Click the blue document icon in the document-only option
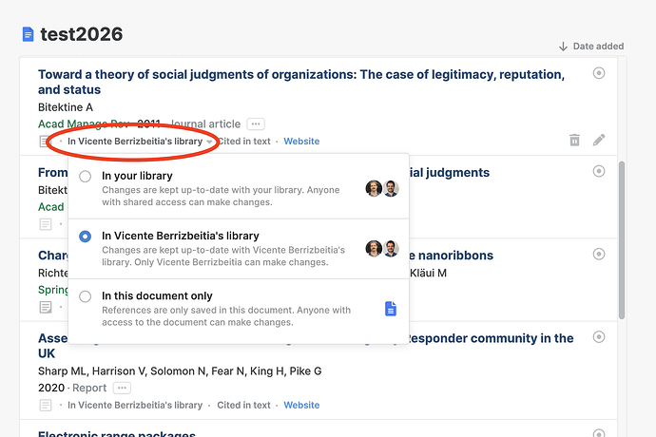 391,309
